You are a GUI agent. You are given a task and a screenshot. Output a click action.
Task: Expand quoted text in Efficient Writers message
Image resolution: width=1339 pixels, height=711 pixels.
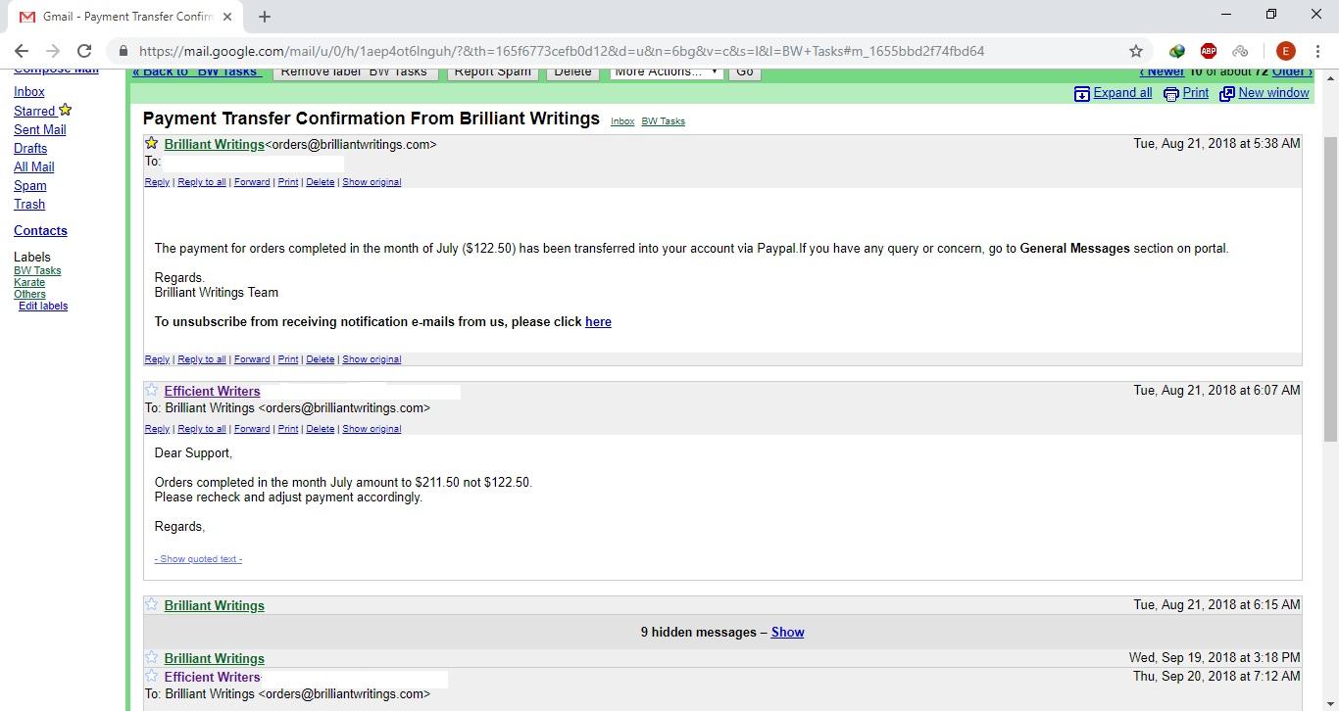198,559
